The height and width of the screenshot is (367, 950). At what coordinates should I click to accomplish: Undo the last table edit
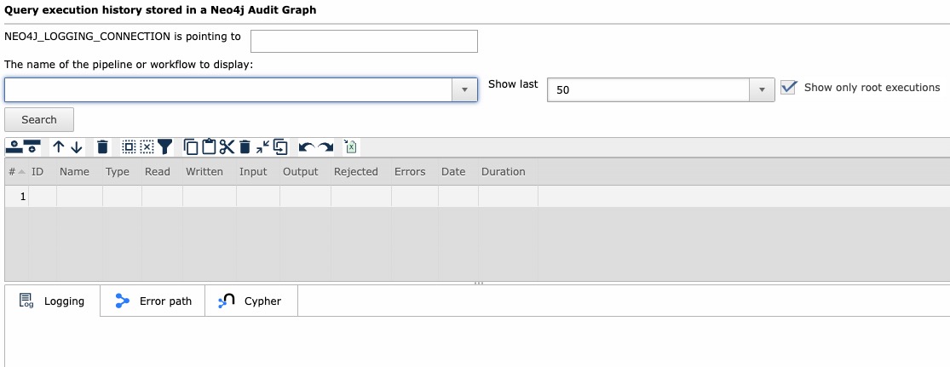(307, 147)
